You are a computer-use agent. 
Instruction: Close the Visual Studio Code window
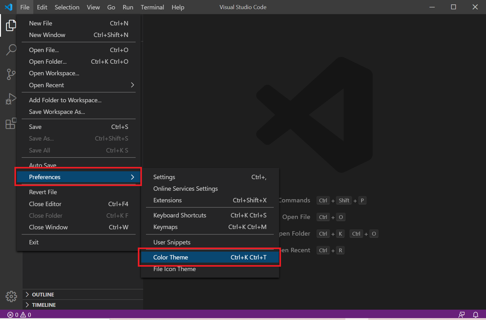coord(475,7)
